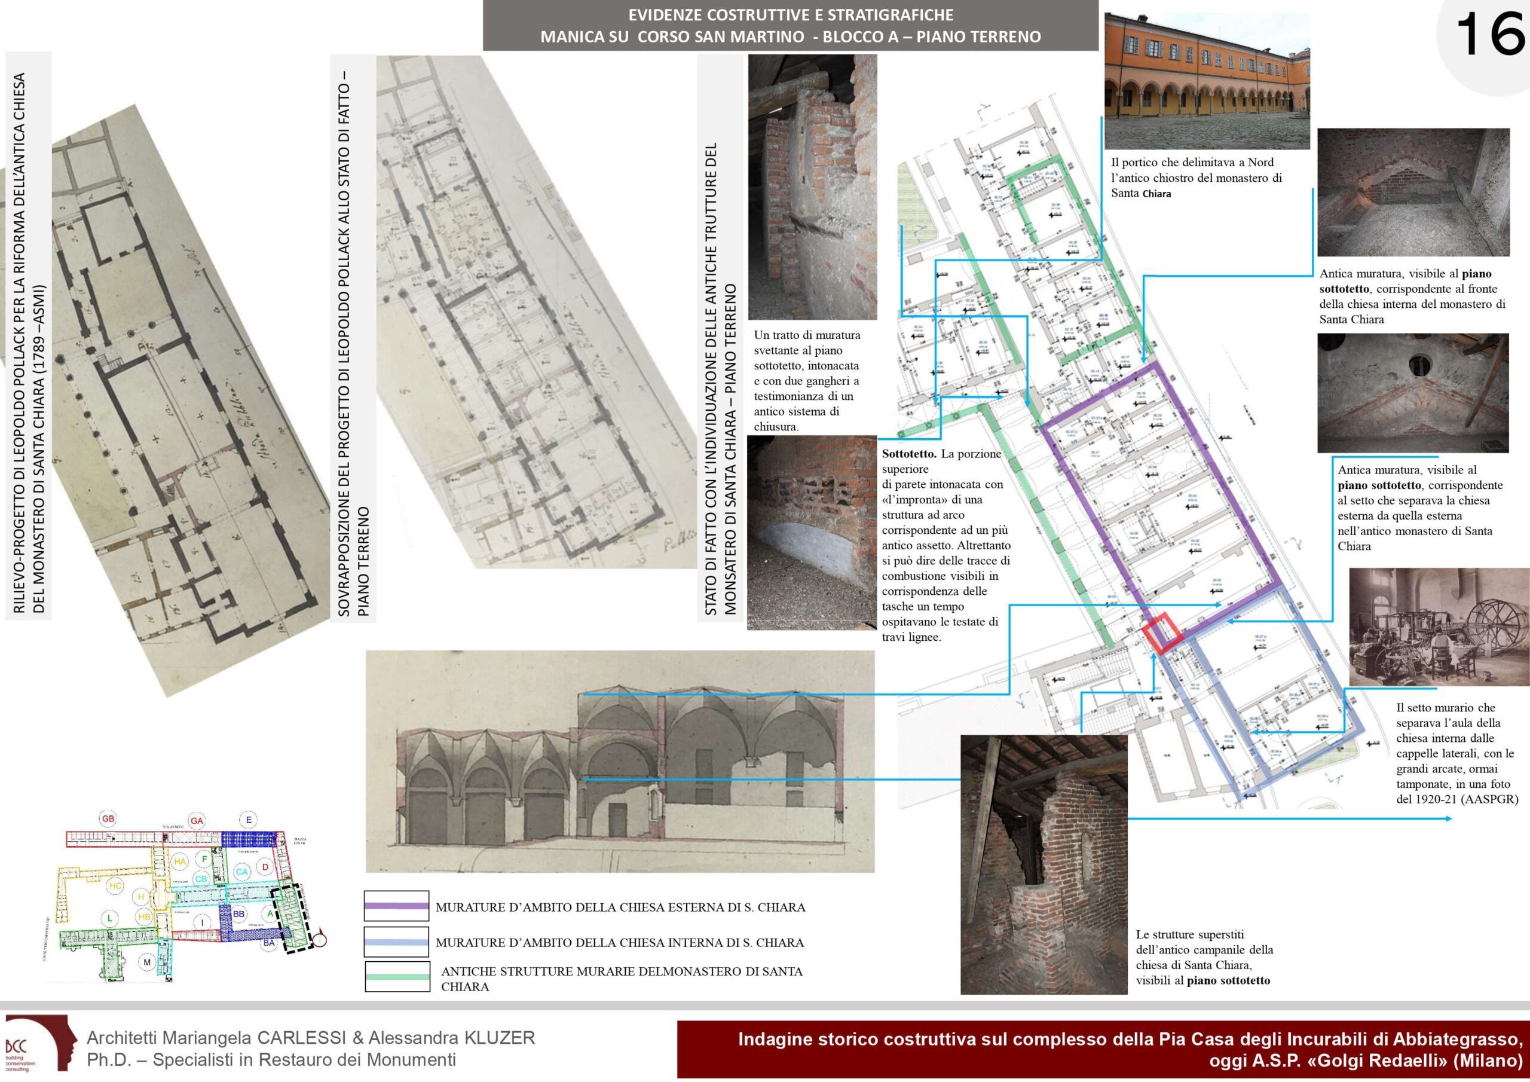The height and width of the screenshot is (1082, 1530).
Task: Open the photo of wall with round oculus
Action: click(x=1413, y=393)
